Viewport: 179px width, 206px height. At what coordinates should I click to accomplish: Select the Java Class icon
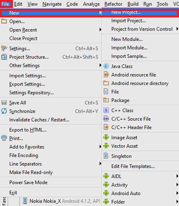(106, 66)
